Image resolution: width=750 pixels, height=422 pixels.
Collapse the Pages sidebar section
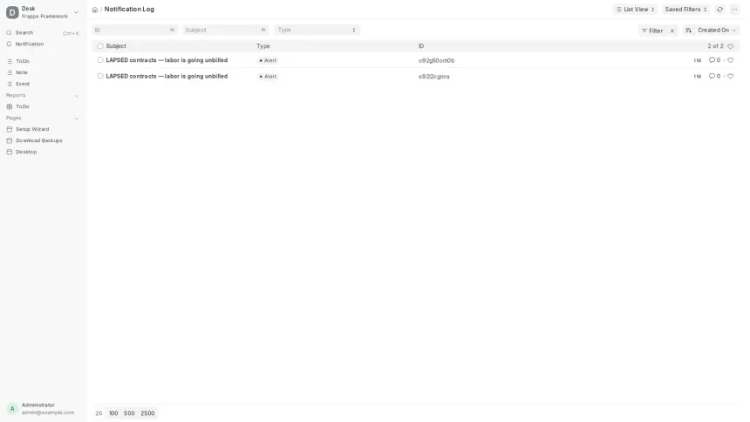point(77,119)
